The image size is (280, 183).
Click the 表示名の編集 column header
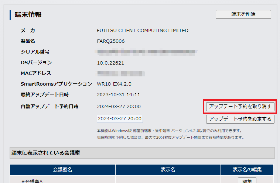[x=247, y=170]
